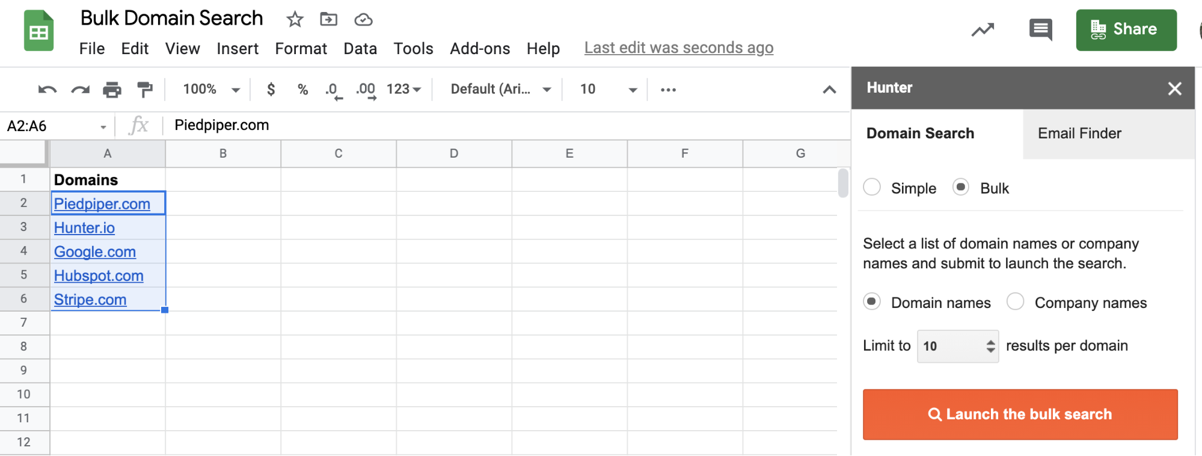Screen dimensions: 1202x456
Task: Launch the bulk search
Action: coord(1020,414)
